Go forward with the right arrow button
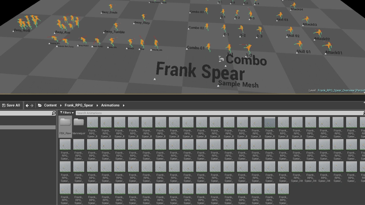The image size is (365, 205). click(32, 105)
